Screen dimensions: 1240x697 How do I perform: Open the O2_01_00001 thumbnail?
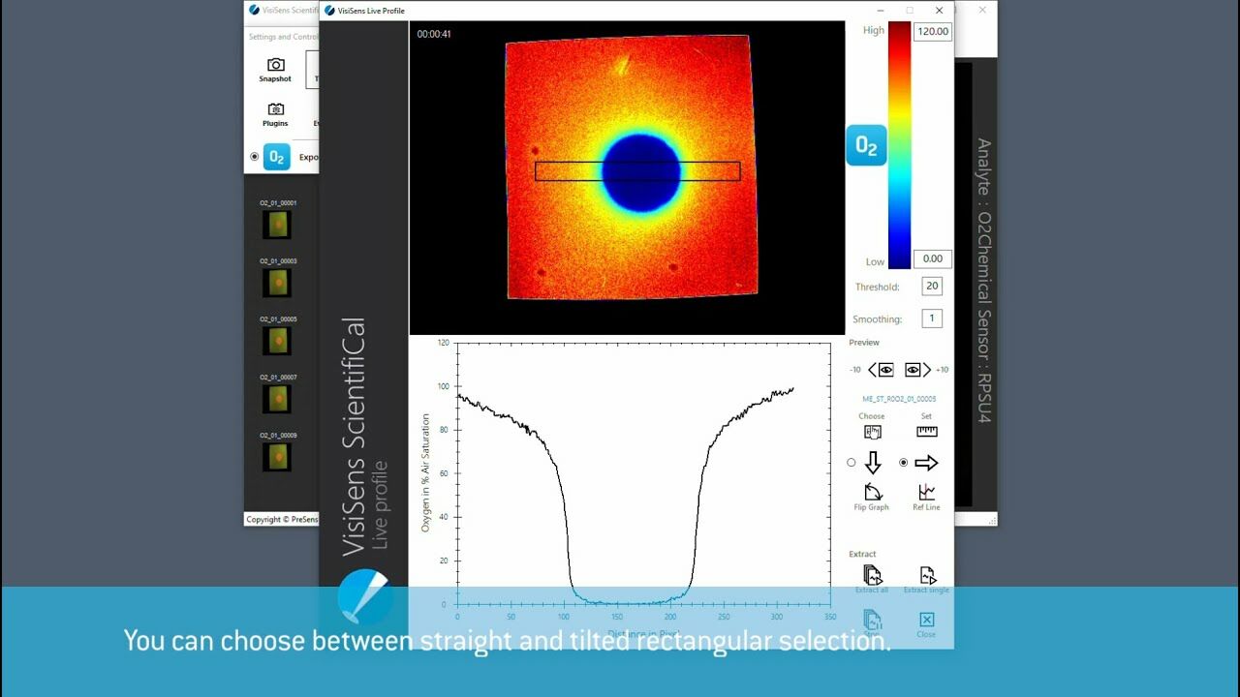coord(277,223)
